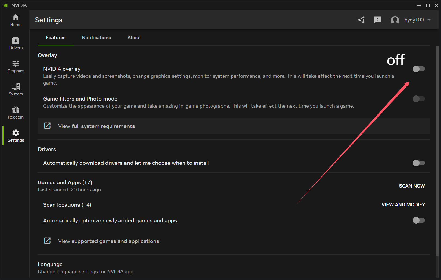Open View supported games and applications link

point(109,241)
